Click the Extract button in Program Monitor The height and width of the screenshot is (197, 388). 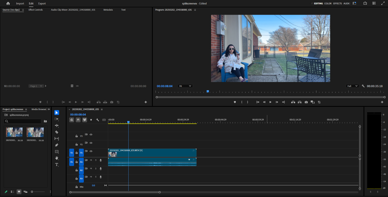pyautogui.click(x=299, y=102)
